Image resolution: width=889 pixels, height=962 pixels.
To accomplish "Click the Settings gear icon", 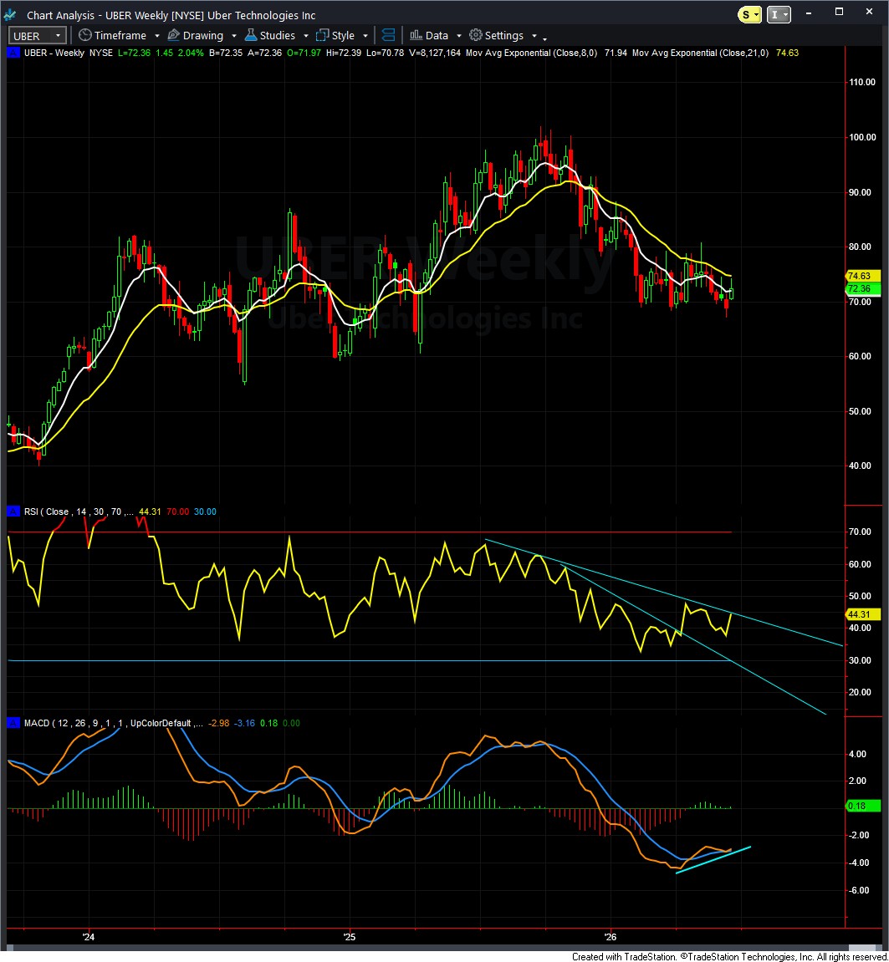I will click(476, 35).
